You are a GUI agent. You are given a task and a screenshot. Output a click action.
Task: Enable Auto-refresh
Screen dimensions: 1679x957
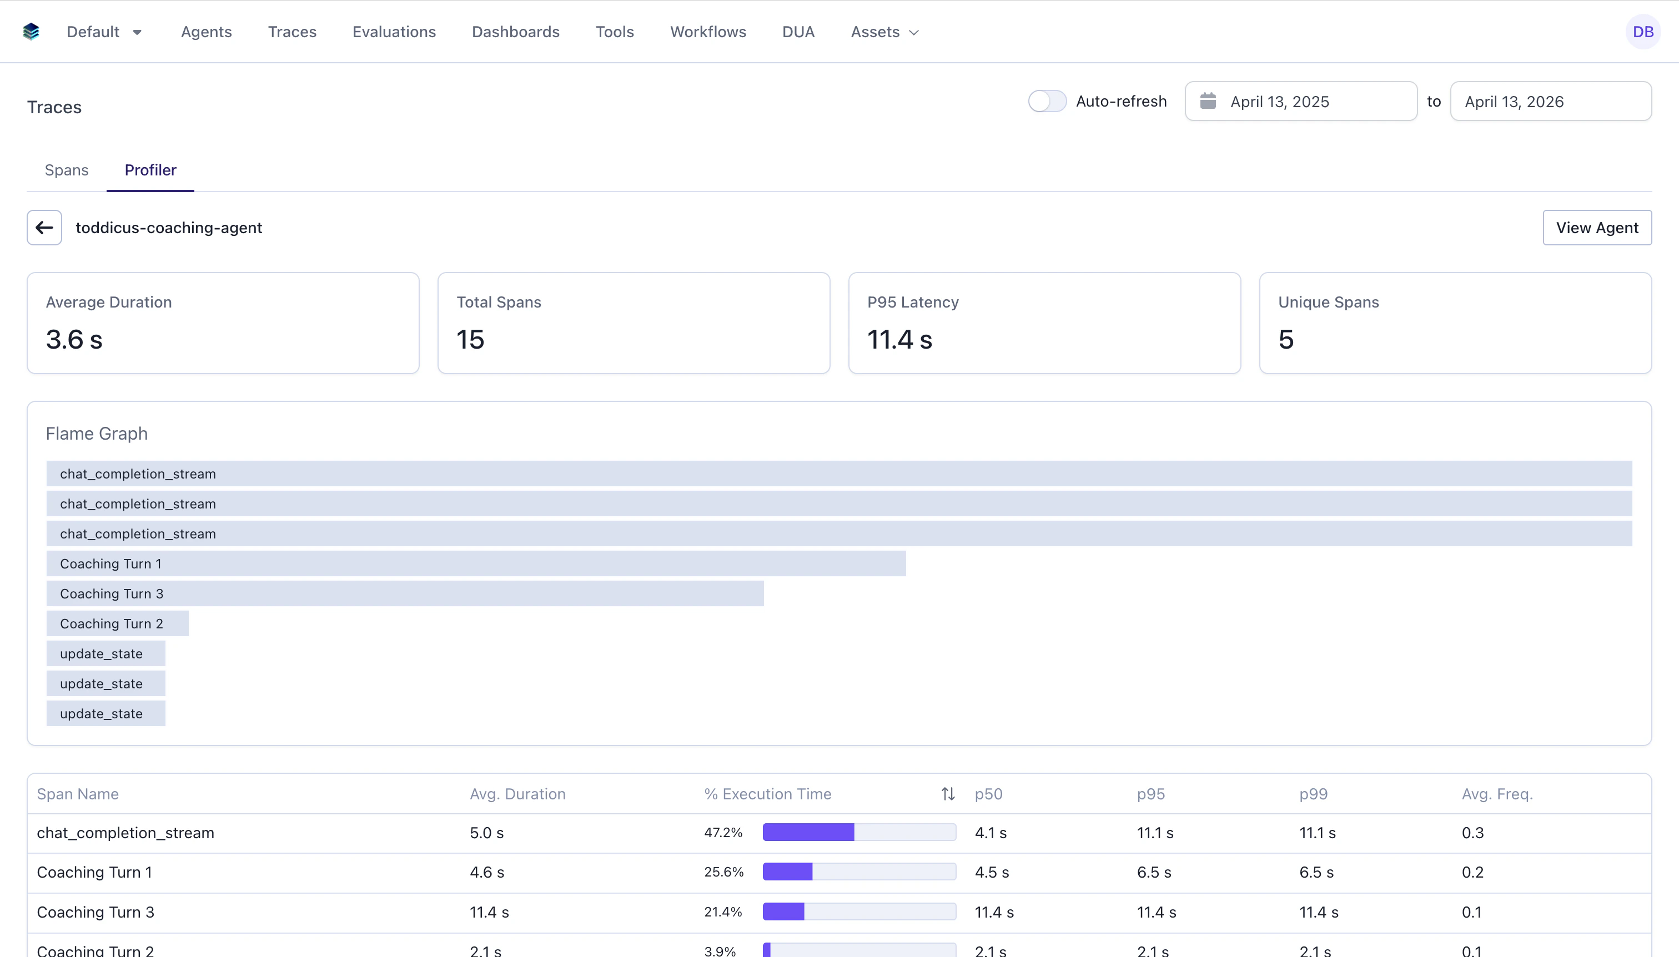tap(1046, 100)
